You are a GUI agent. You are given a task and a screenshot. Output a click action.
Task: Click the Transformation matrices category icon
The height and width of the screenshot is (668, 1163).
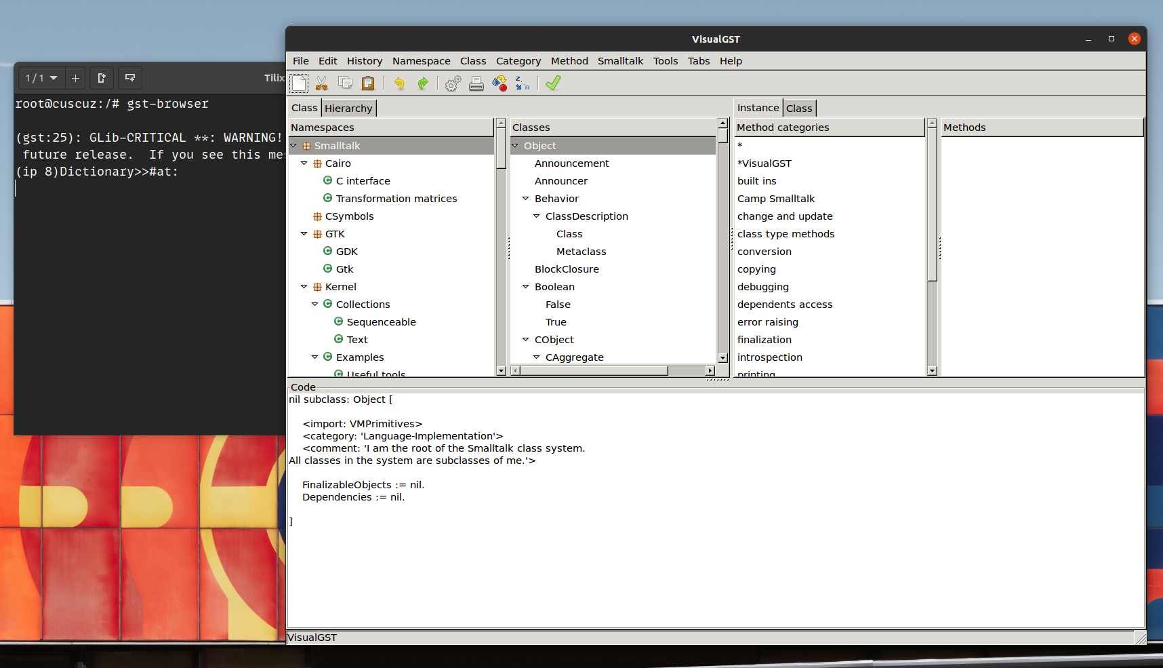pyautogui.click(x=328, y=198)
